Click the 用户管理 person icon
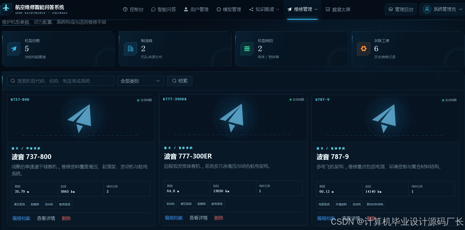 pyautogui.click(x=186, y=9)
